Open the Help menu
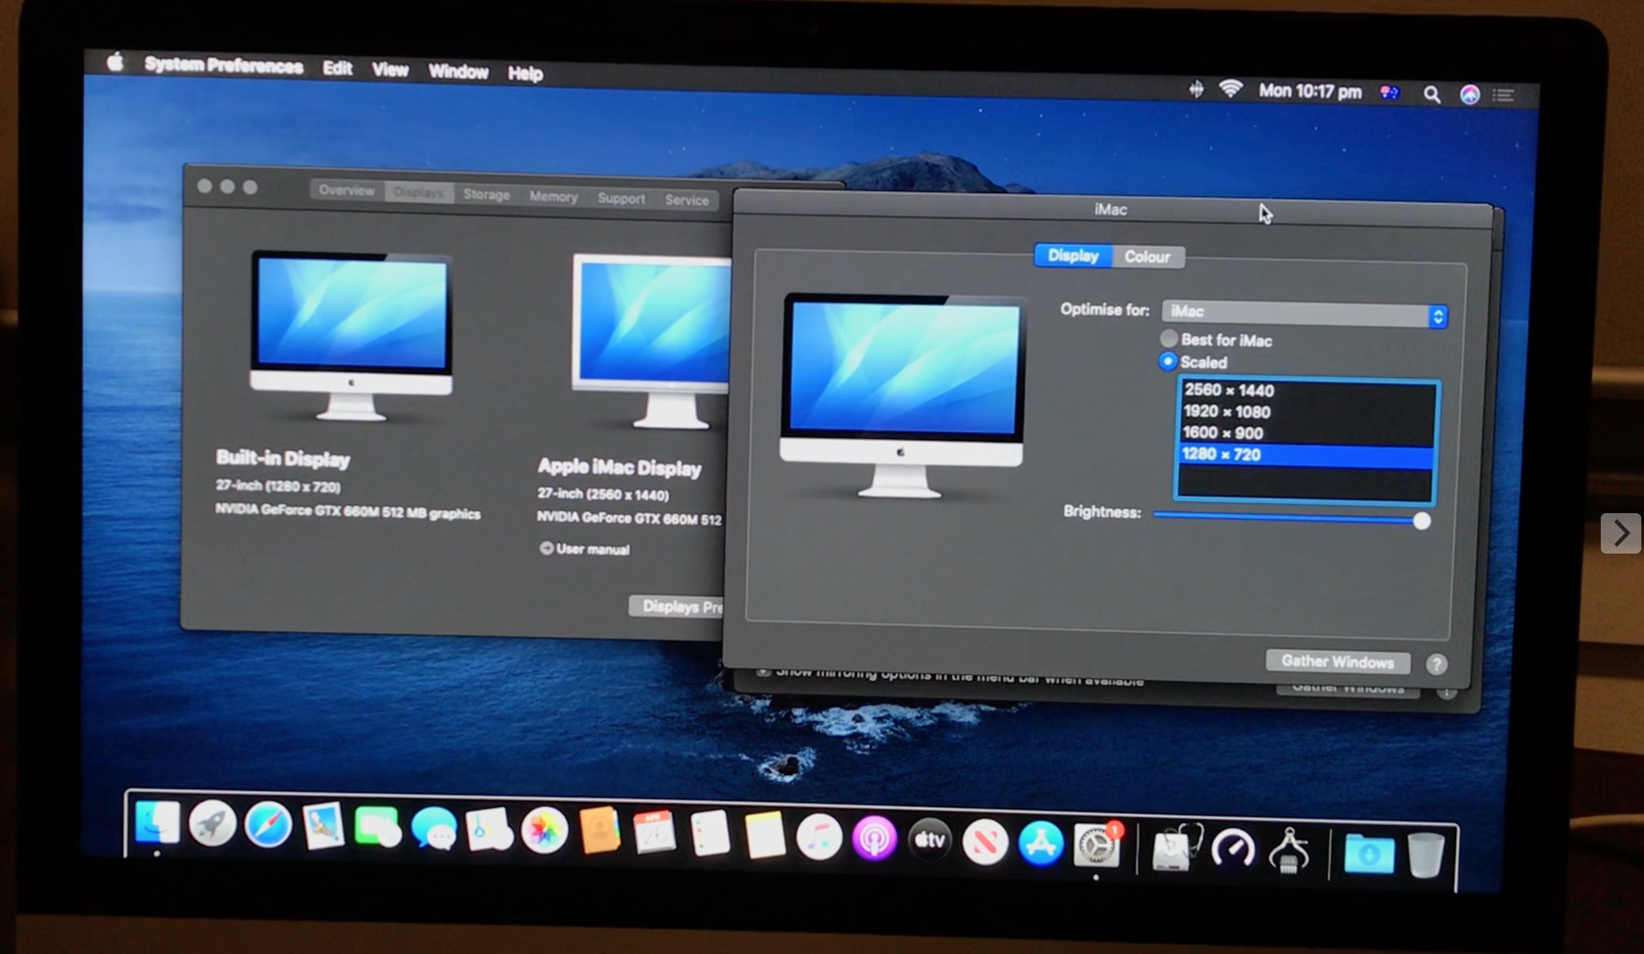The image size is (1644, 954). coord(525,73)
